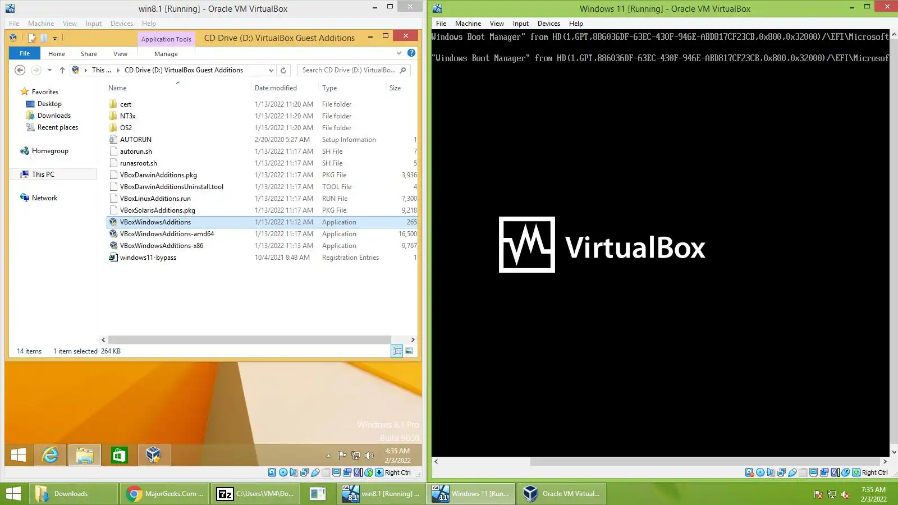Open the address bar history dropdown
The image size is (898, 505).
271,70
